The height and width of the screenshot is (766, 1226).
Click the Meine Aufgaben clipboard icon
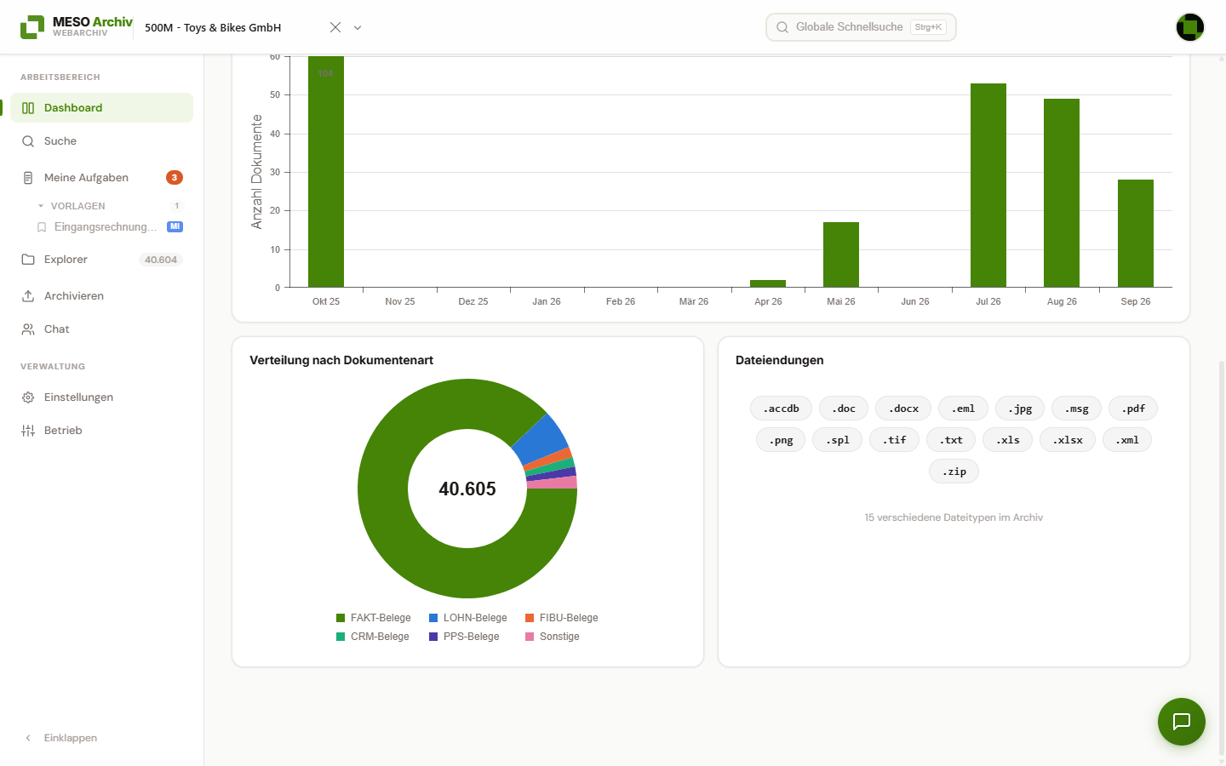click(28, 178)
